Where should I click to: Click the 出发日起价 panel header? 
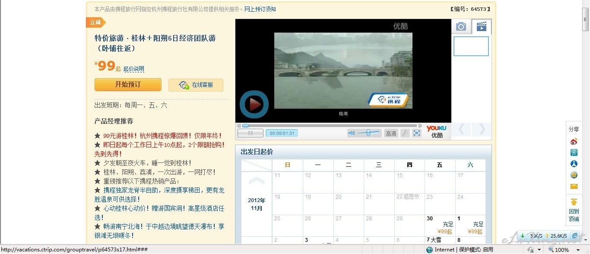click(x=363, y=152)
